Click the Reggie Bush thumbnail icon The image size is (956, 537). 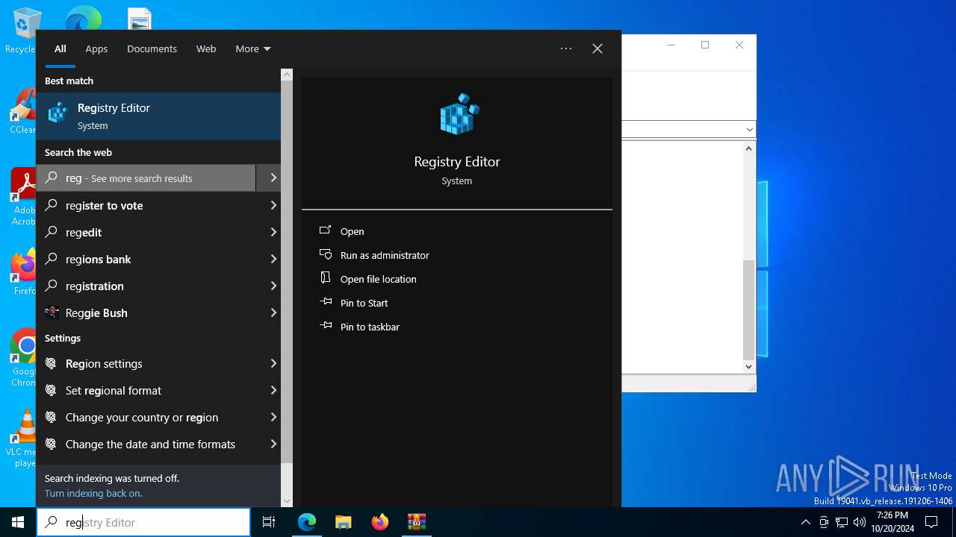pos(52,313)
